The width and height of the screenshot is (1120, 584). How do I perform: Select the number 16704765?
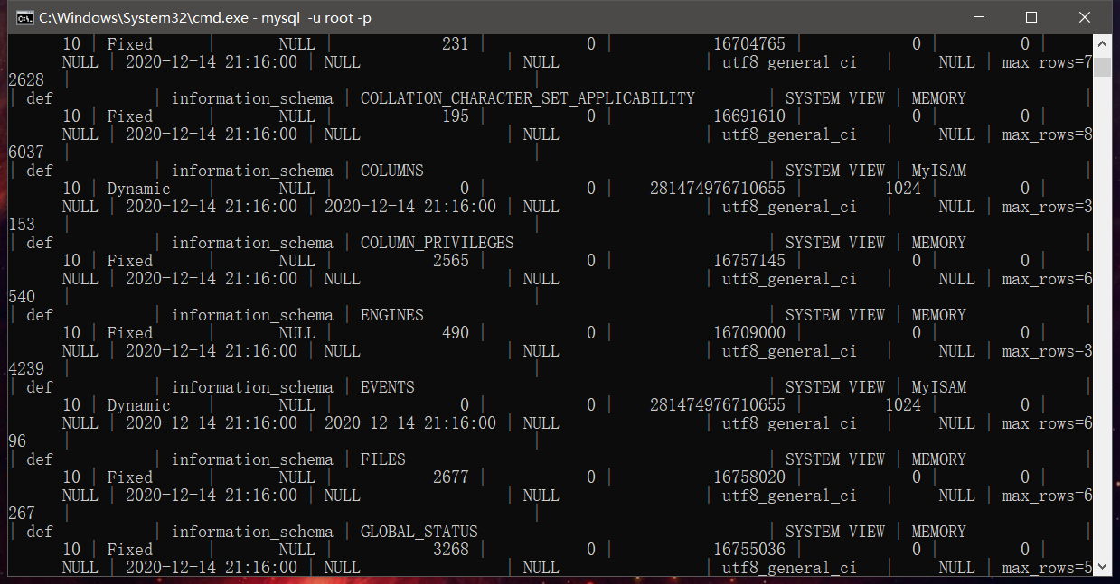[x=749, y=44]
